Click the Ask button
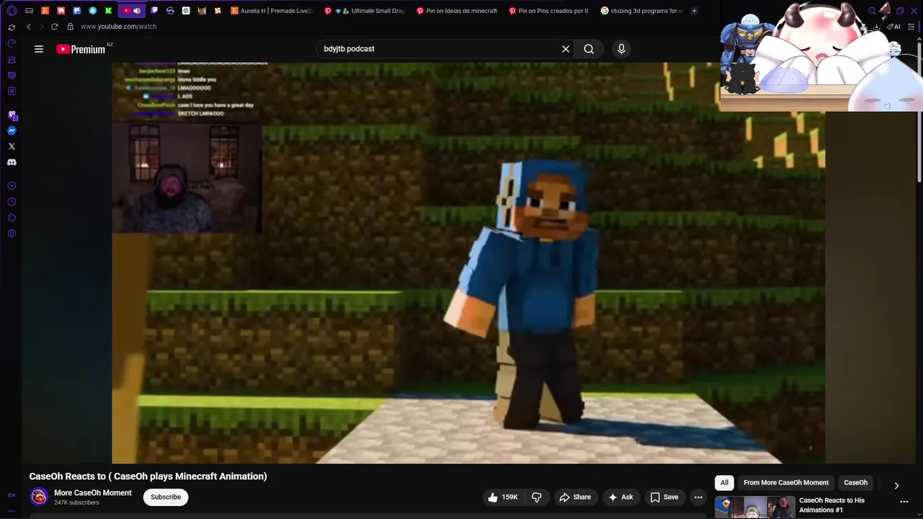The height and width of the screenshot is (519, 923). click(620, 497)
